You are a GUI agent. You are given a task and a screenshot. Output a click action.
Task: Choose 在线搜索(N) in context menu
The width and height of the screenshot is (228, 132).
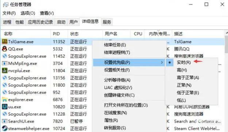point(115,113)
